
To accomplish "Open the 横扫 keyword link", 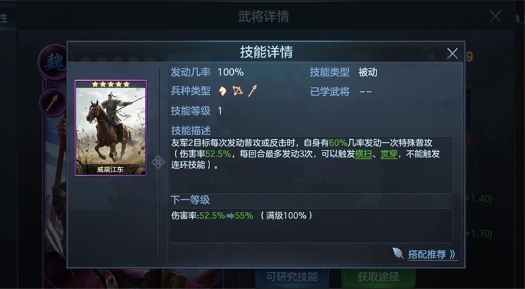I will (363, 154).
